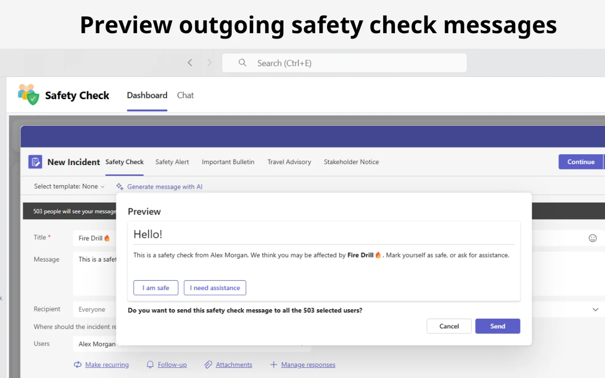Image resolution: width=605 pixels, height=378 pixels.
Task: Open the Attachments link
Action: point(234,365)
